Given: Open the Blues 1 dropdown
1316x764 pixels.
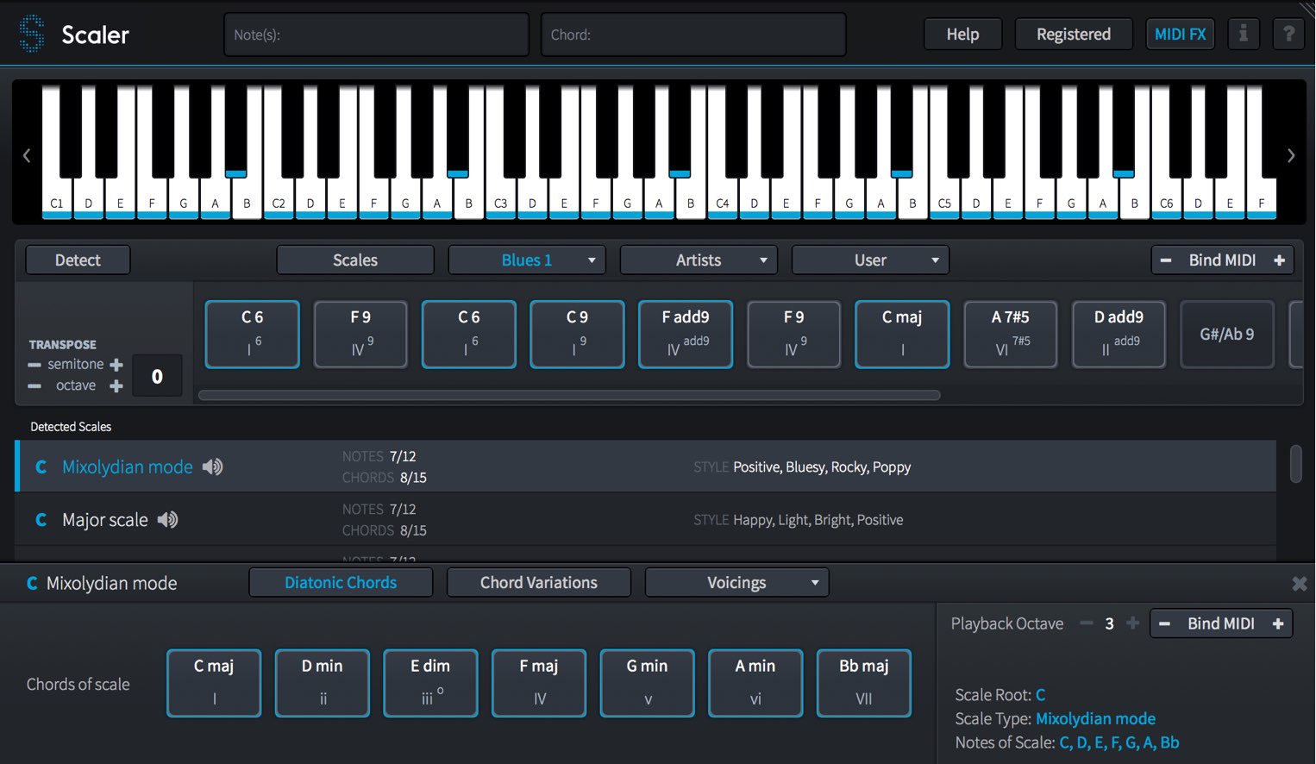Looking at the screenshot, I should tap(527, 260).
